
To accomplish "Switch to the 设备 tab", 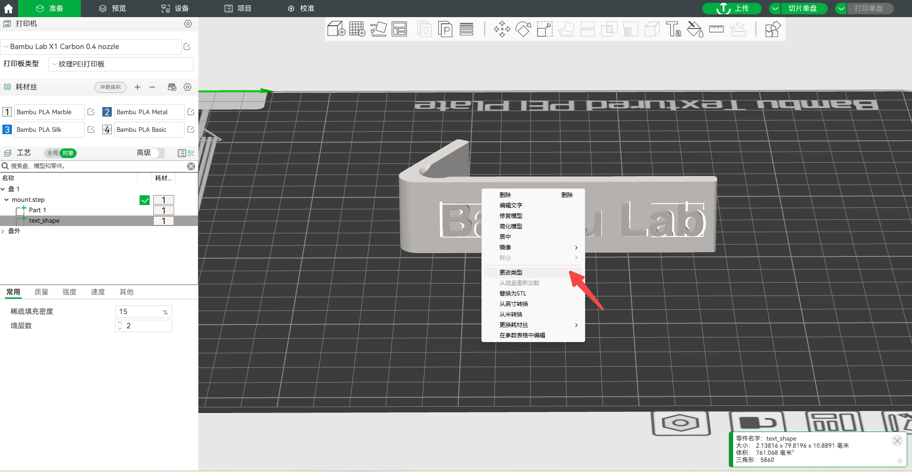I will [175, 9].
